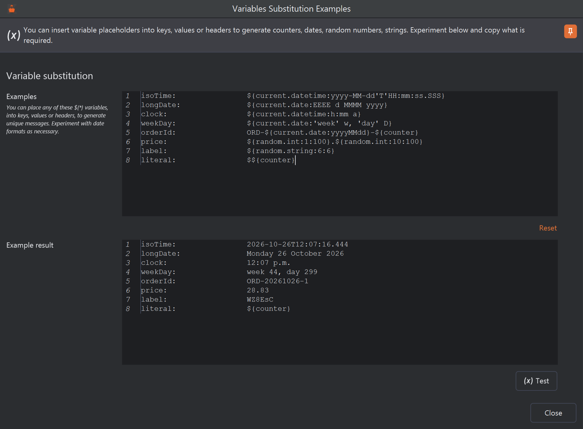
Task: Click result value 28.83
Action: click(258, 290)
